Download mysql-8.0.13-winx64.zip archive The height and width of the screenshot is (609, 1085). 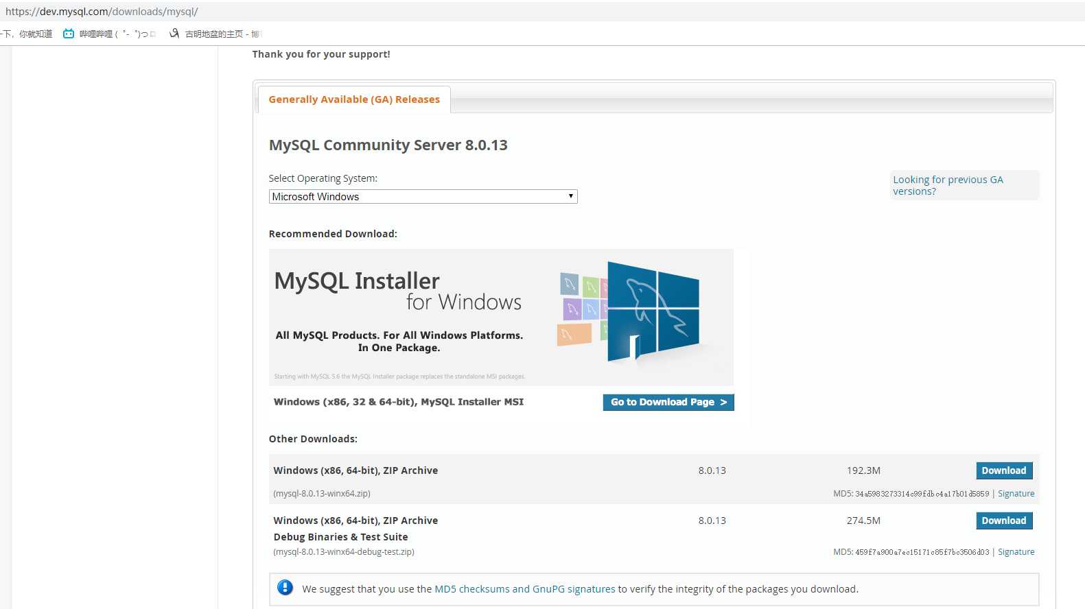click(1004, 470)
